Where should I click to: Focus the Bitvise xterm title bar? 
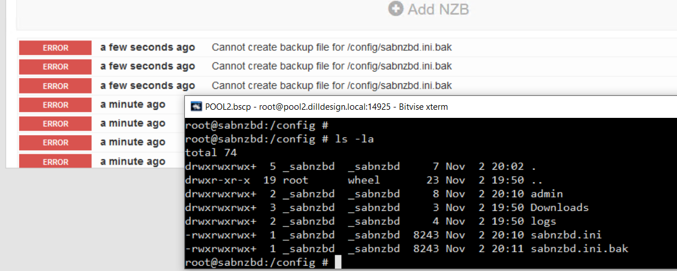coord(431,107)
